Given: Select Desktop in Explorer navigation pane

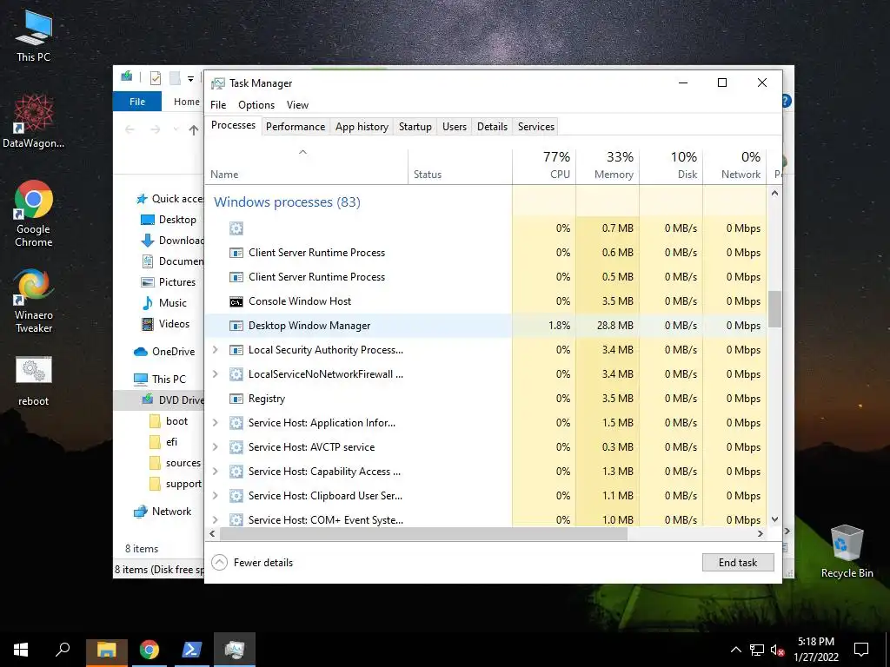Looking at the screenshot, I should click(169, 220).
